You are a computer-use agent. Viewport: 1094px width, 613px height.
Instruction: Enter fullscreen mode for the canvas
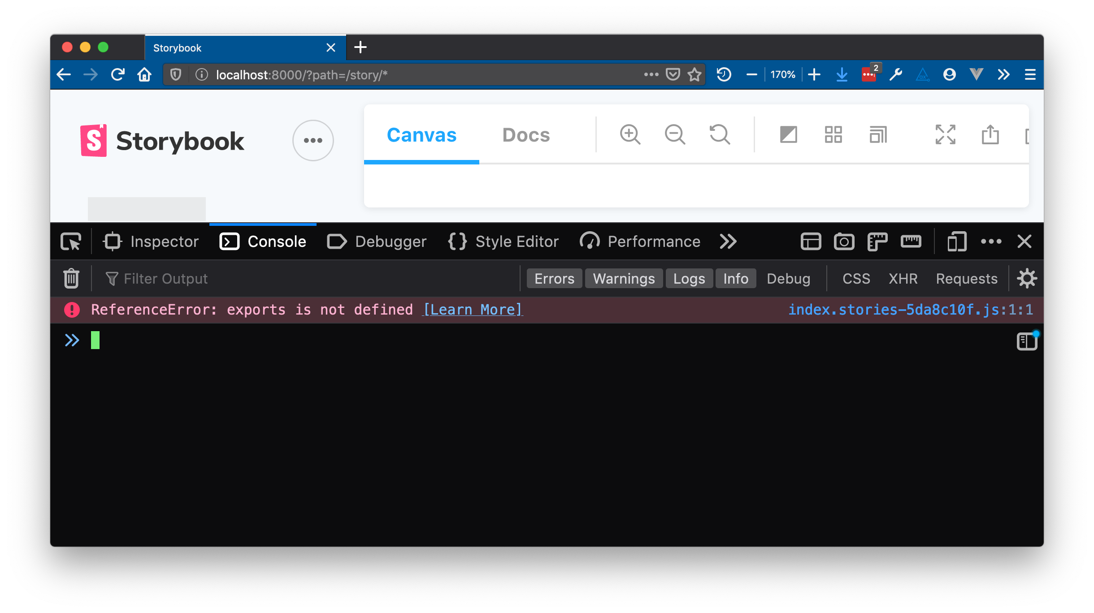pyautogui.click(x=946, y=134)
